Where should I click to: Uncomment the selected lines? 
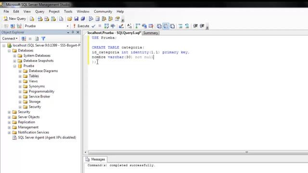[x=187, y=26]
